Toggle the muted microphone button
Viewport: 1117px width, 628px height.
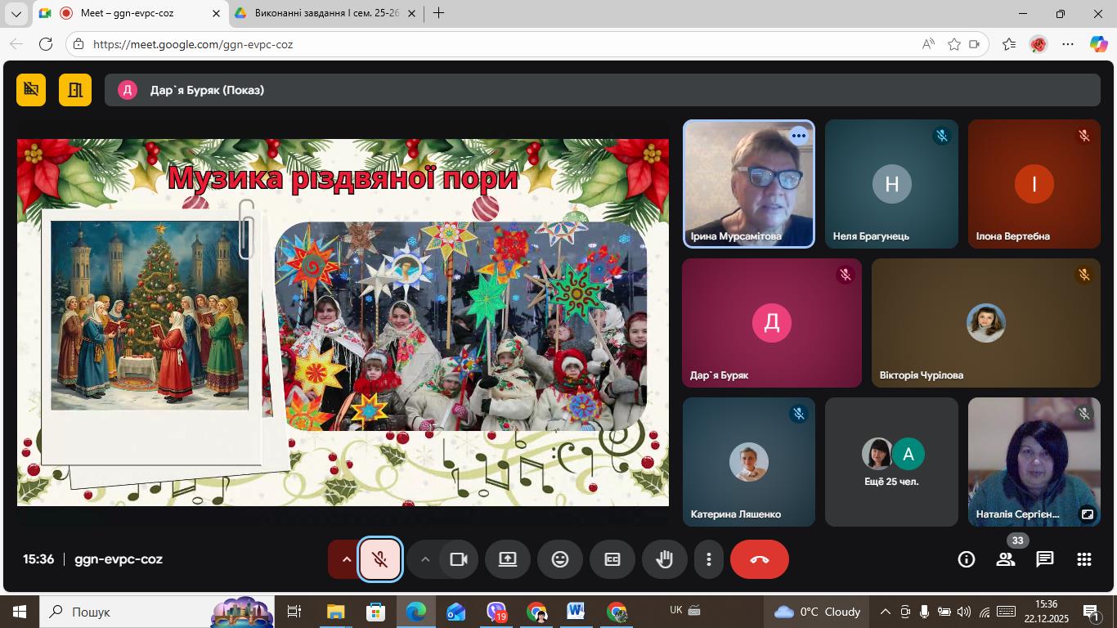(380, 559)
